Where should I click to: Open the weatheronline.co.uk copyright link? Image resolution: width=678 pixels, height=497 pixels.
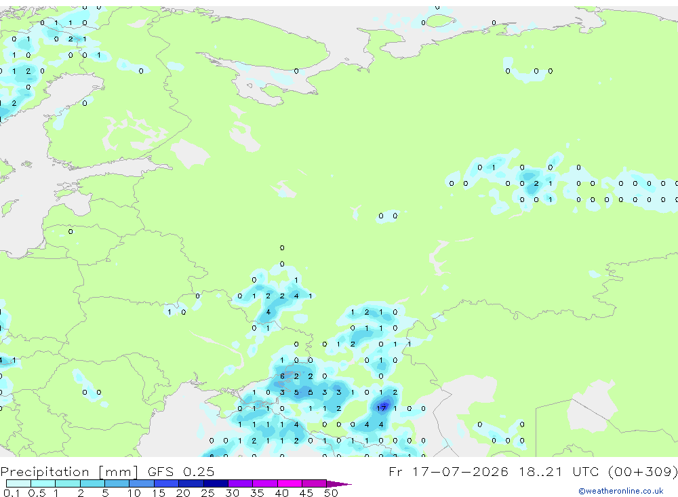620,491
